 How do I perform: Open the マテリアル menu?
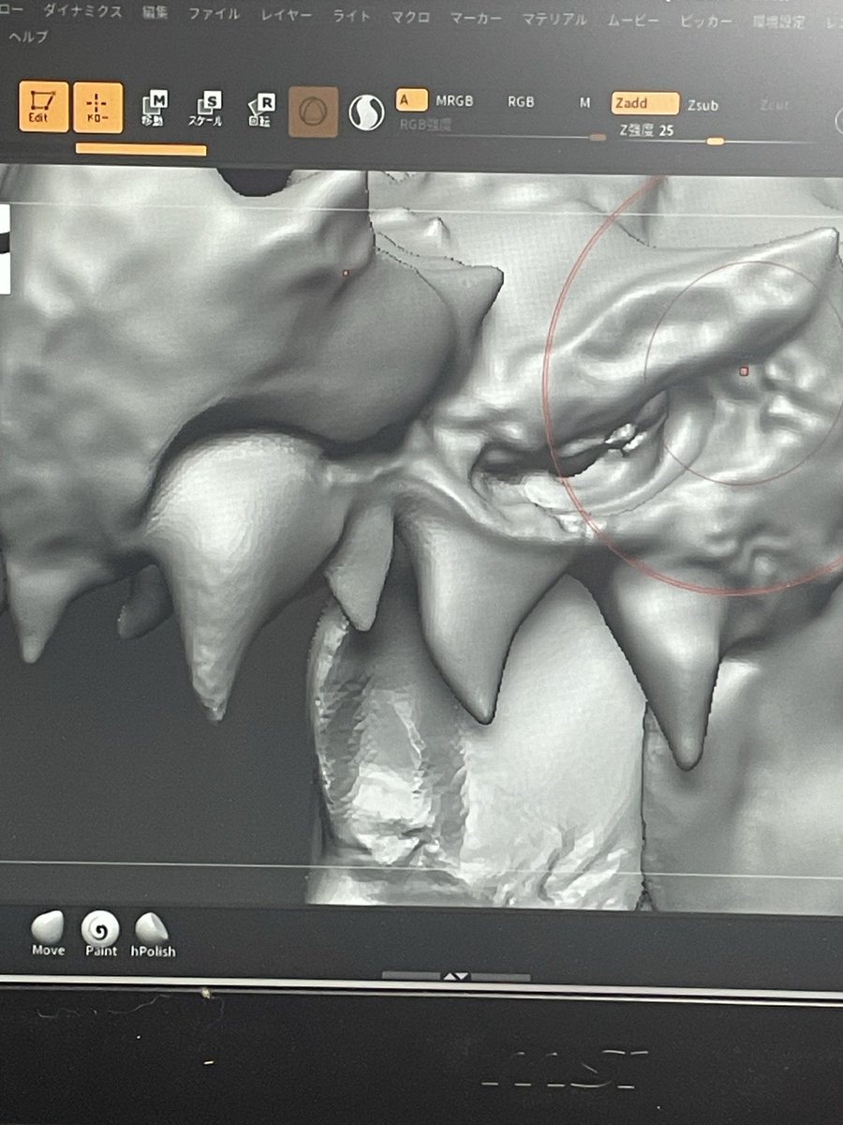(x=555, y=19)
